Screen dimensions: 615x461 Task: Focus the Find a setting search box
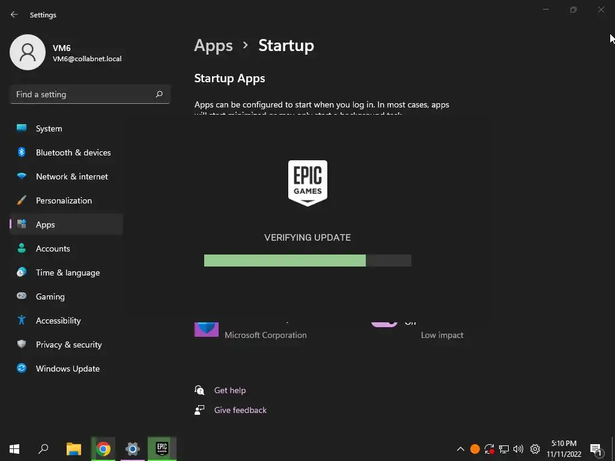pyautogui.click(x=90, y=94)
